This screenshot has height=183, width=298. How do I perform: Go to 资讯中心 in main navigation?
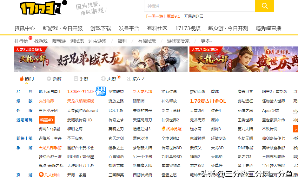point(25,28)
